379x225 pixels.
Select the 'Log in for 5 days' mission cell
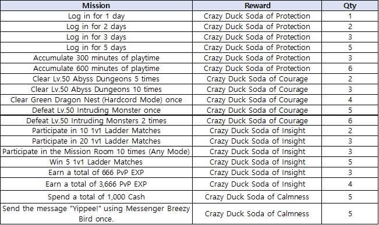[x=96, y=47]
